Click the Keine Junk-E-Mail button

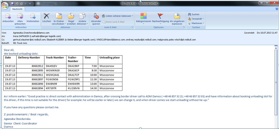click(x=113, y=22)
